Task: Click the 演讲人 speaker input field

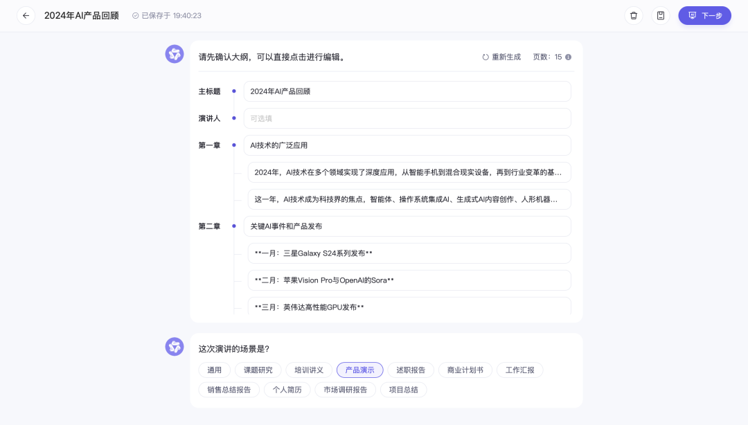Action: pyautogui.click(x=407, y=118)
